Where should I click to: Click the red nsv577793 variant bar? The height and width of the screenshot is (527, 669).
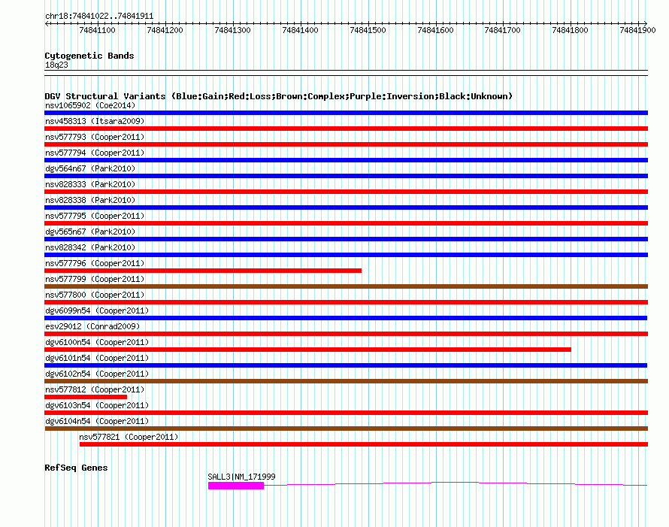pos(346,144)
